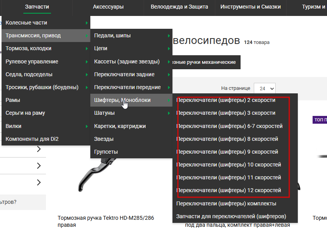Choose Шатуны submenu item
Image resolution: width=327 pixels, height=233 pixels.
click(132, 113)
